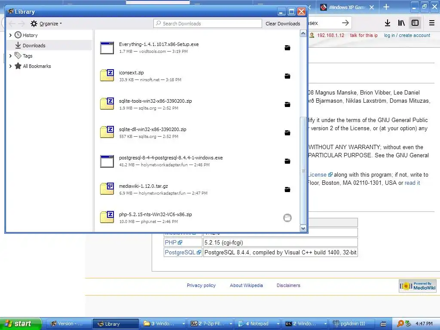The width and height of the screenshot is (440, 330).
Task: Click the read it link in license text
Action: (412, 183)
